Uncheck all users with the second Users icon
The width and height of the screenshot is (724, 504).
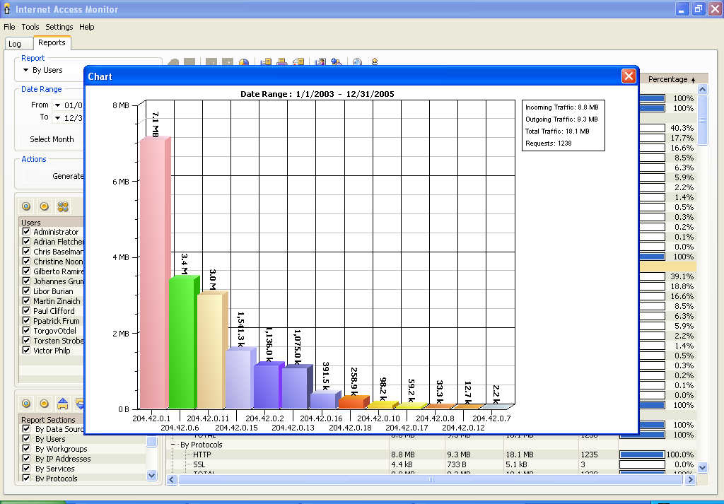click(x=45, y=206)
